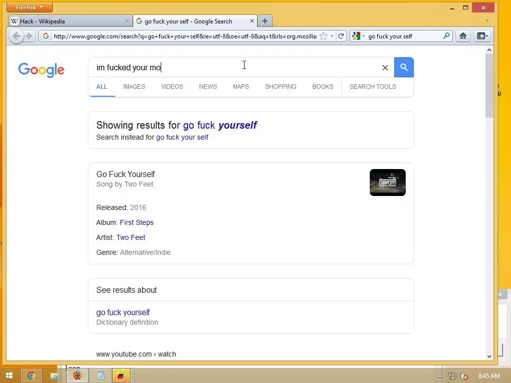Open SEARCH TOOLS options
511x383 pixels.
(x=373, y=87)
